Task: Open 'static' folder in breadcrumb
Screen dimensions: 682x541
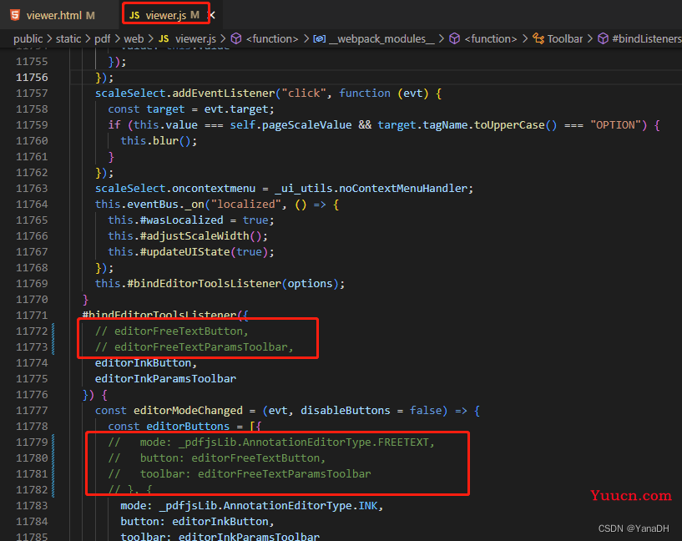Action: point(68,38)
